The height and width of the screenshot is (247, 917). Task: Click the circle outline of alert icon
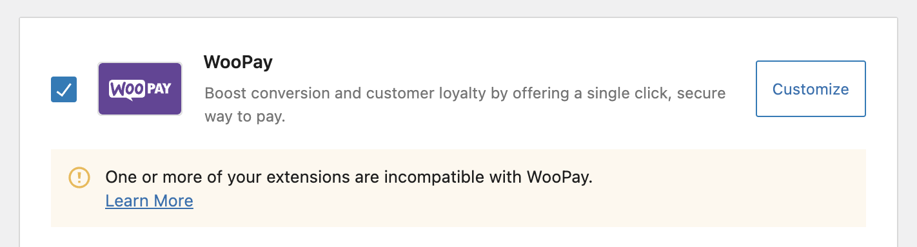coord(79,178)
